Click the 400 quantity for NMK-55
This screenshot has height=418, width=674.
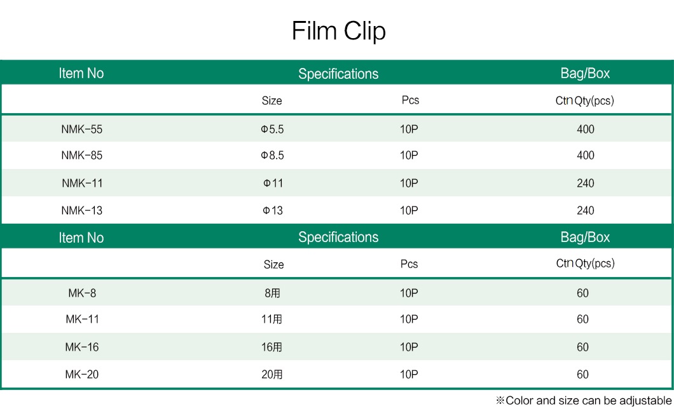click(586, 130)
